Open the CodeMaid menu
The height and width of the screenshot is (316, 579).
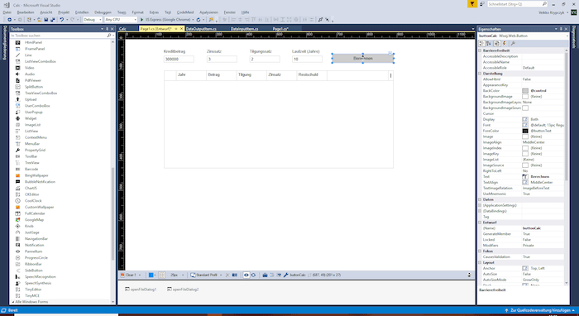(184, 12)
